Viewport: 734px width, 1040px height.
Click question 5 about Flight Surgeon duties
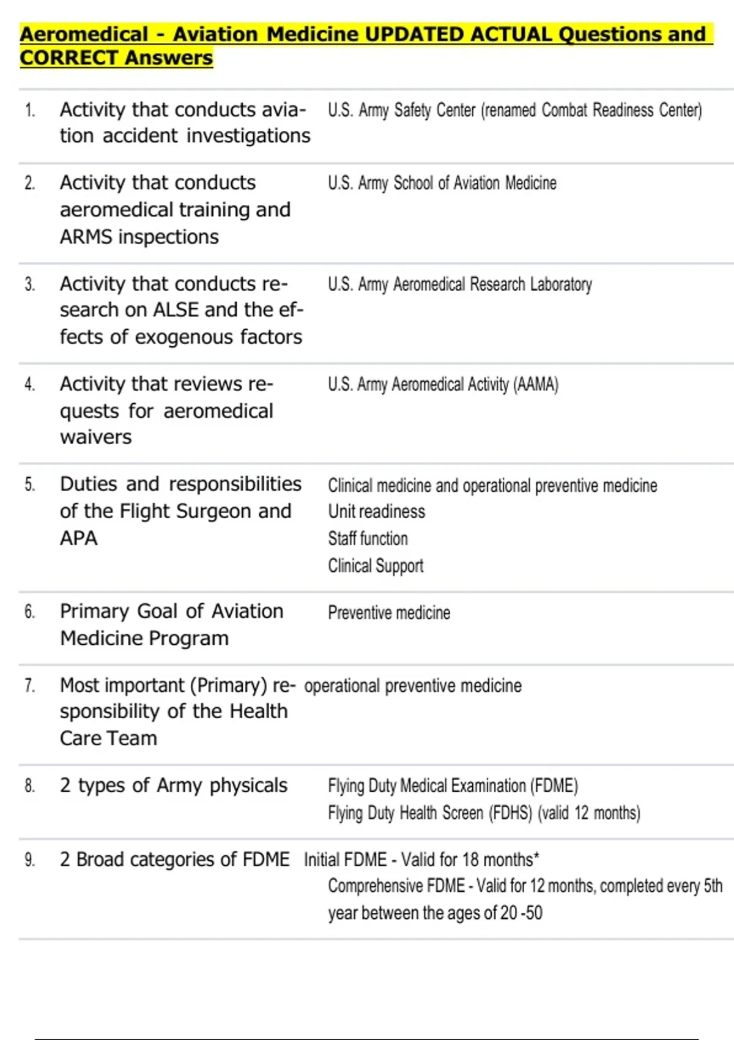[x=180, y=511]
